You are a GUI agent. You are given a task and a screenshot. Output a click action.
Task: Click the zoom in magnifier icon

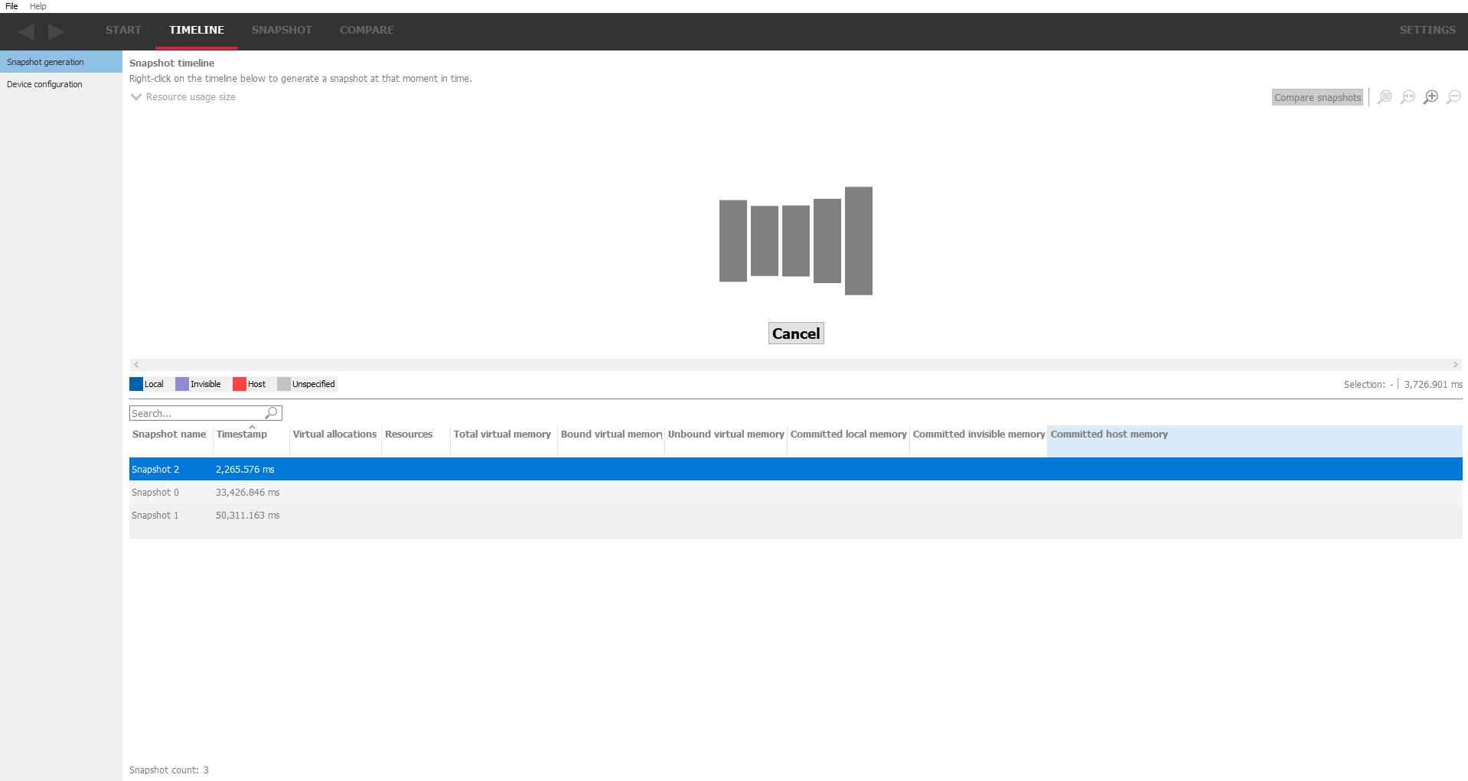[1430, 97]
